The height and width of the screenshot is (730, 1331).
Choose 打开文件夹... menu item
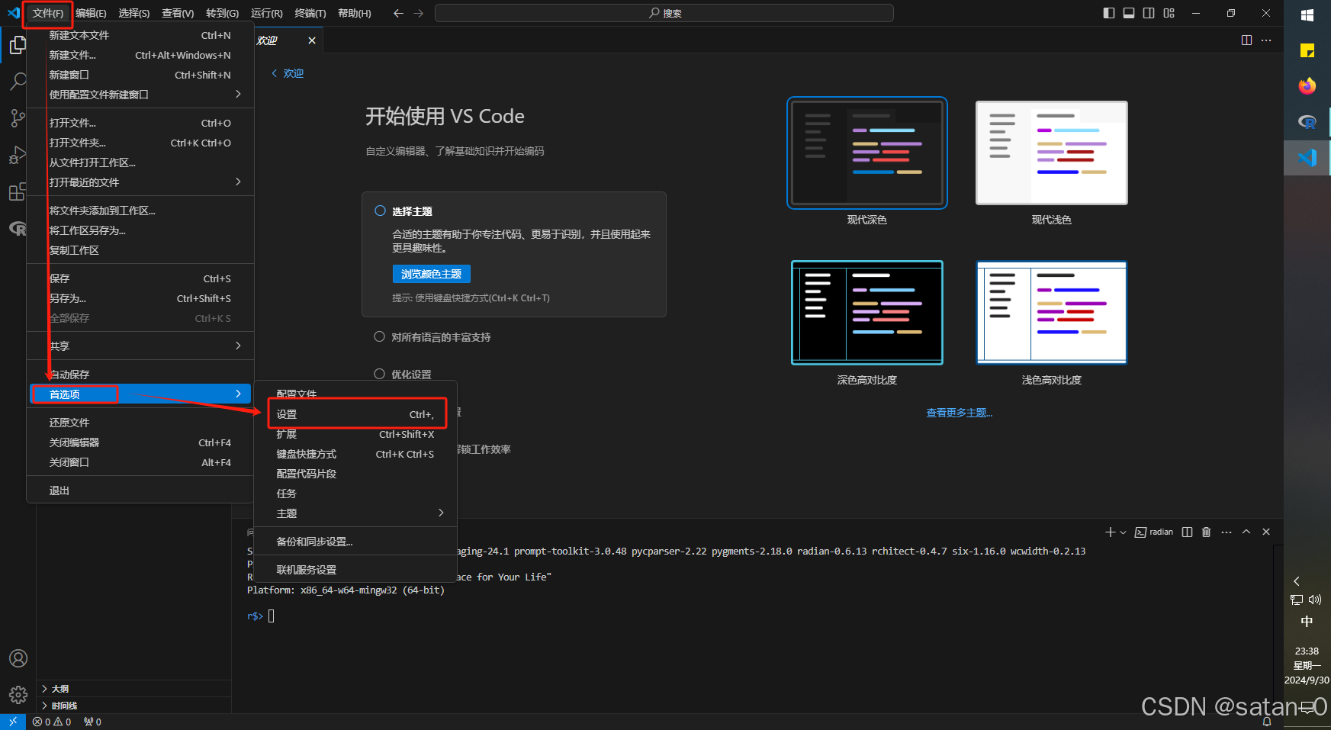(140, 143)
